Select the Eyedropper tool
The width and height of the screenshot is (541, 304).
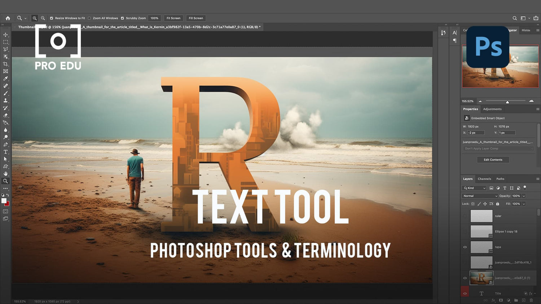pos(5,79)
